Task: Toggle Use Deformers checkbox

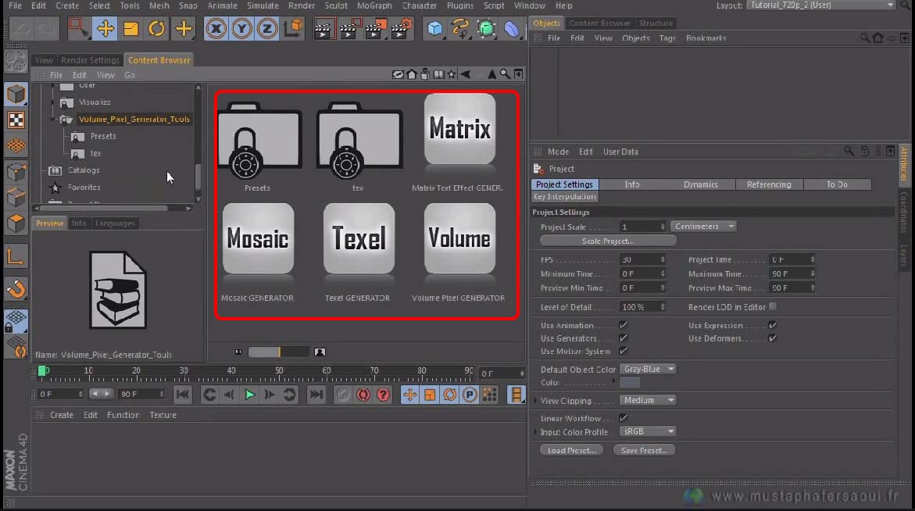Action: pos(773,338)
